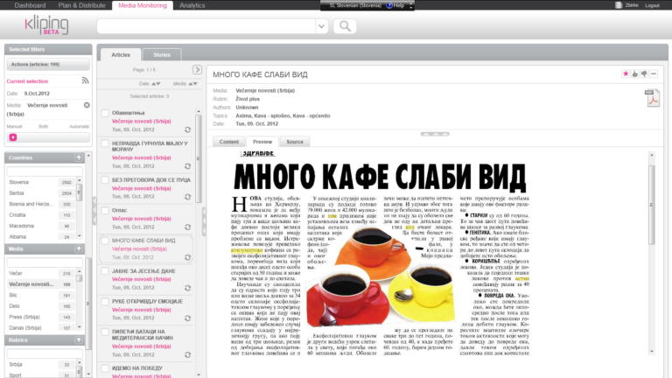Remove the Večernje novosti media filter
The image size is (672, 378).
87,105
